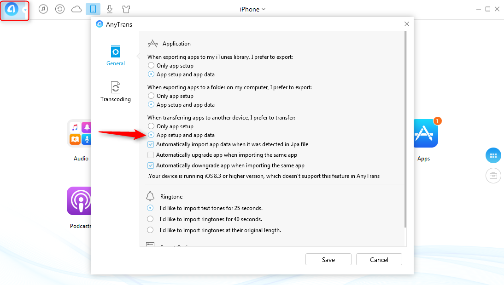Toggle automatically import app data from .ipa
The image size is (504, 285).
tap(151, 144)
